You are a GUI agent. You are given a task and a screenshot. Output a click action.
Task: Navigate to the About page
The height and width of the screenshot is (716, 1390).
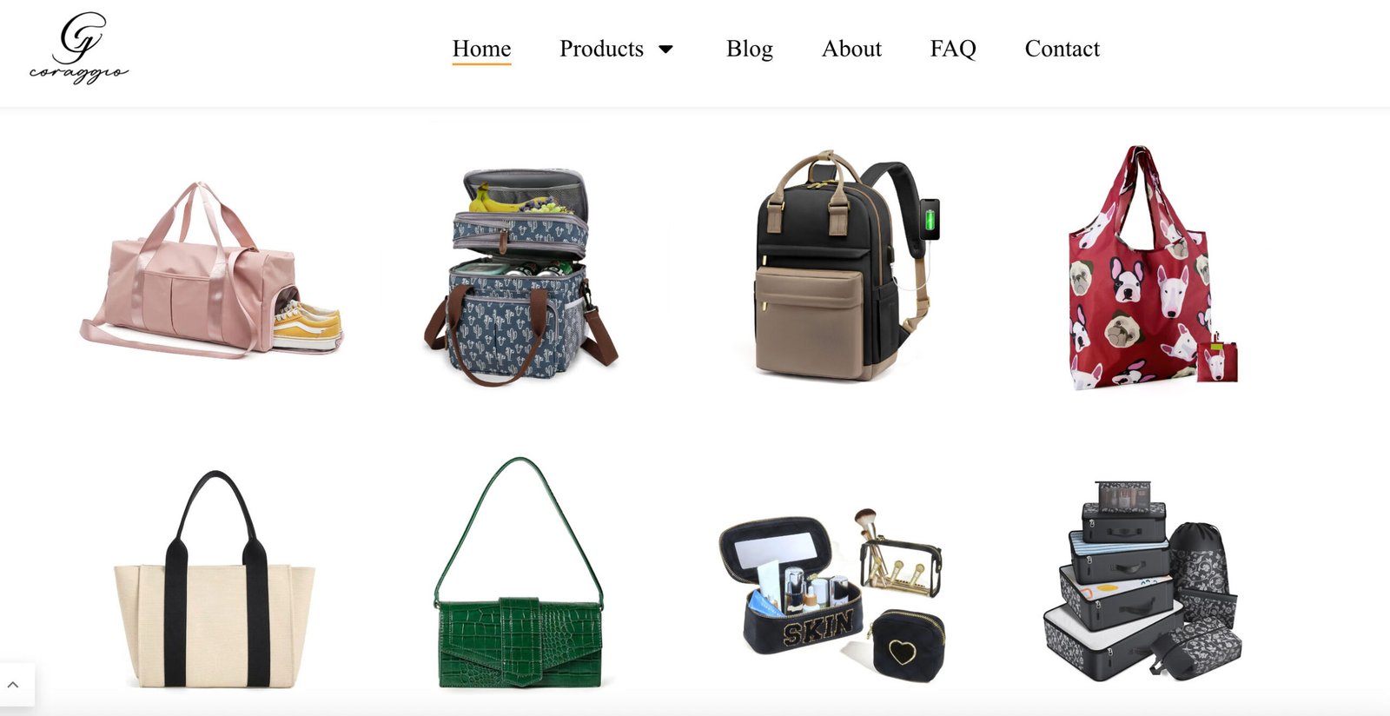tap(851, 49)
